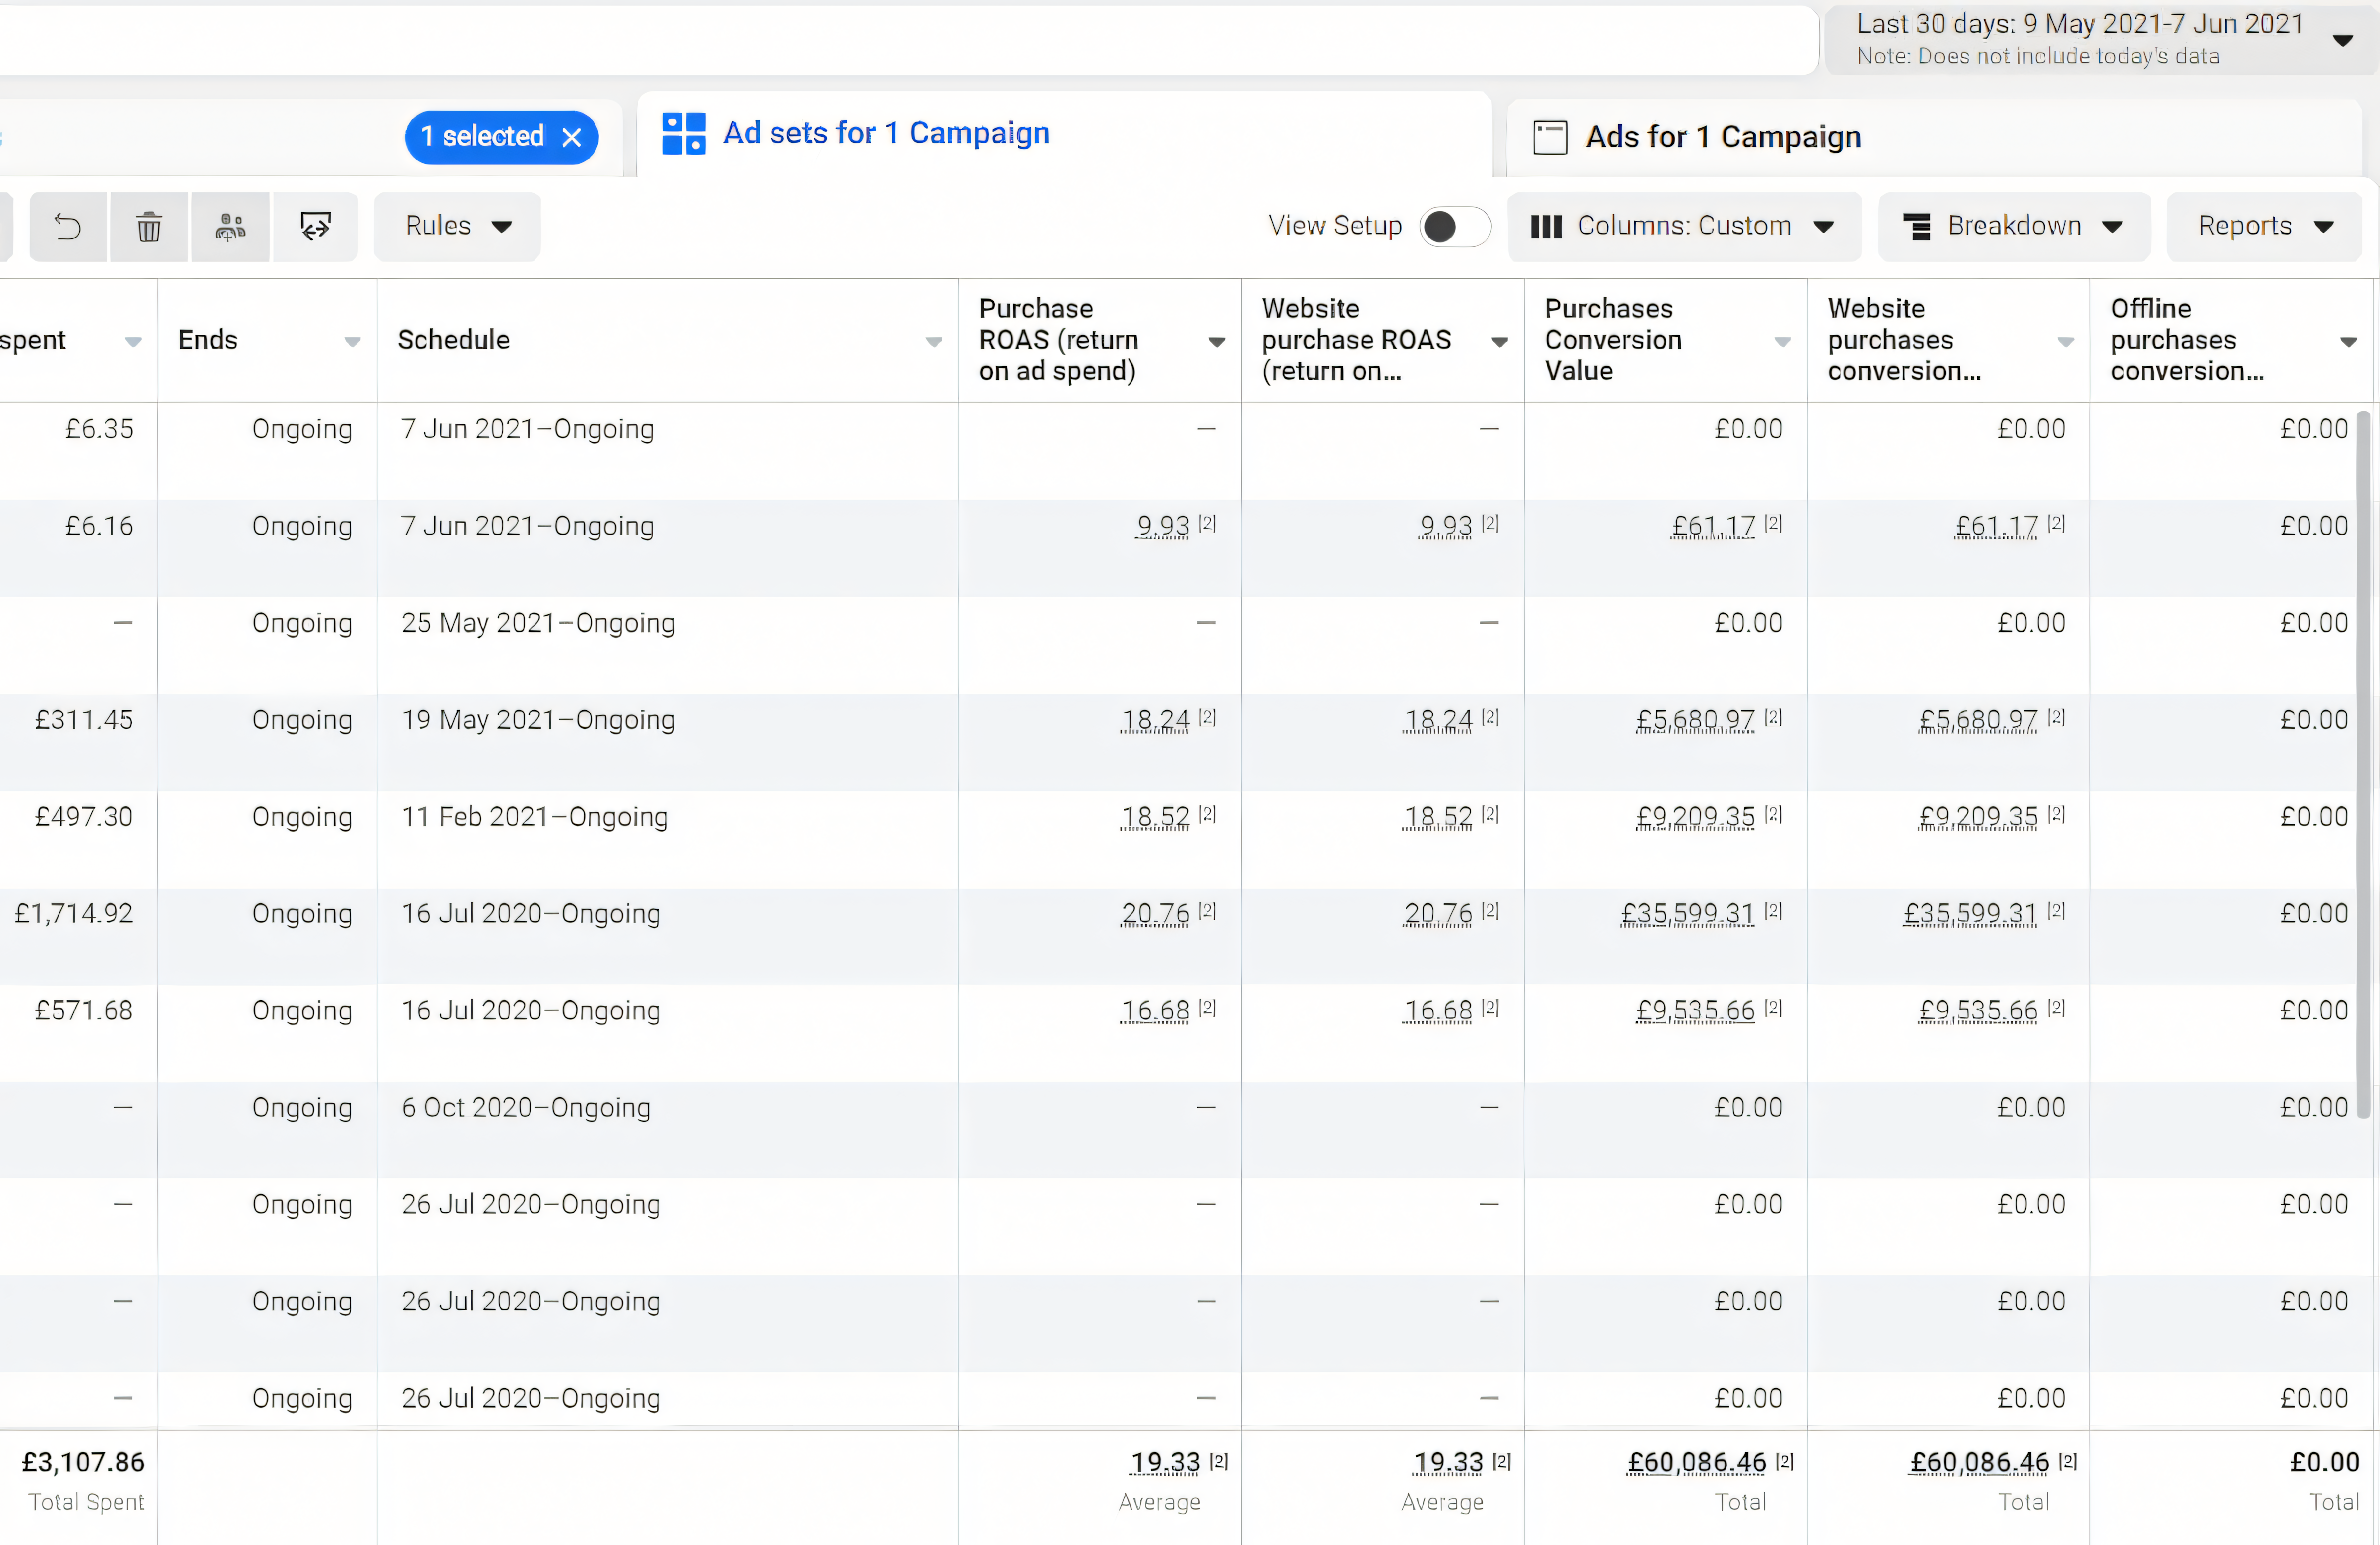
Task: Expand the Last 30 days date range picker
Action: click(2100, 40)
